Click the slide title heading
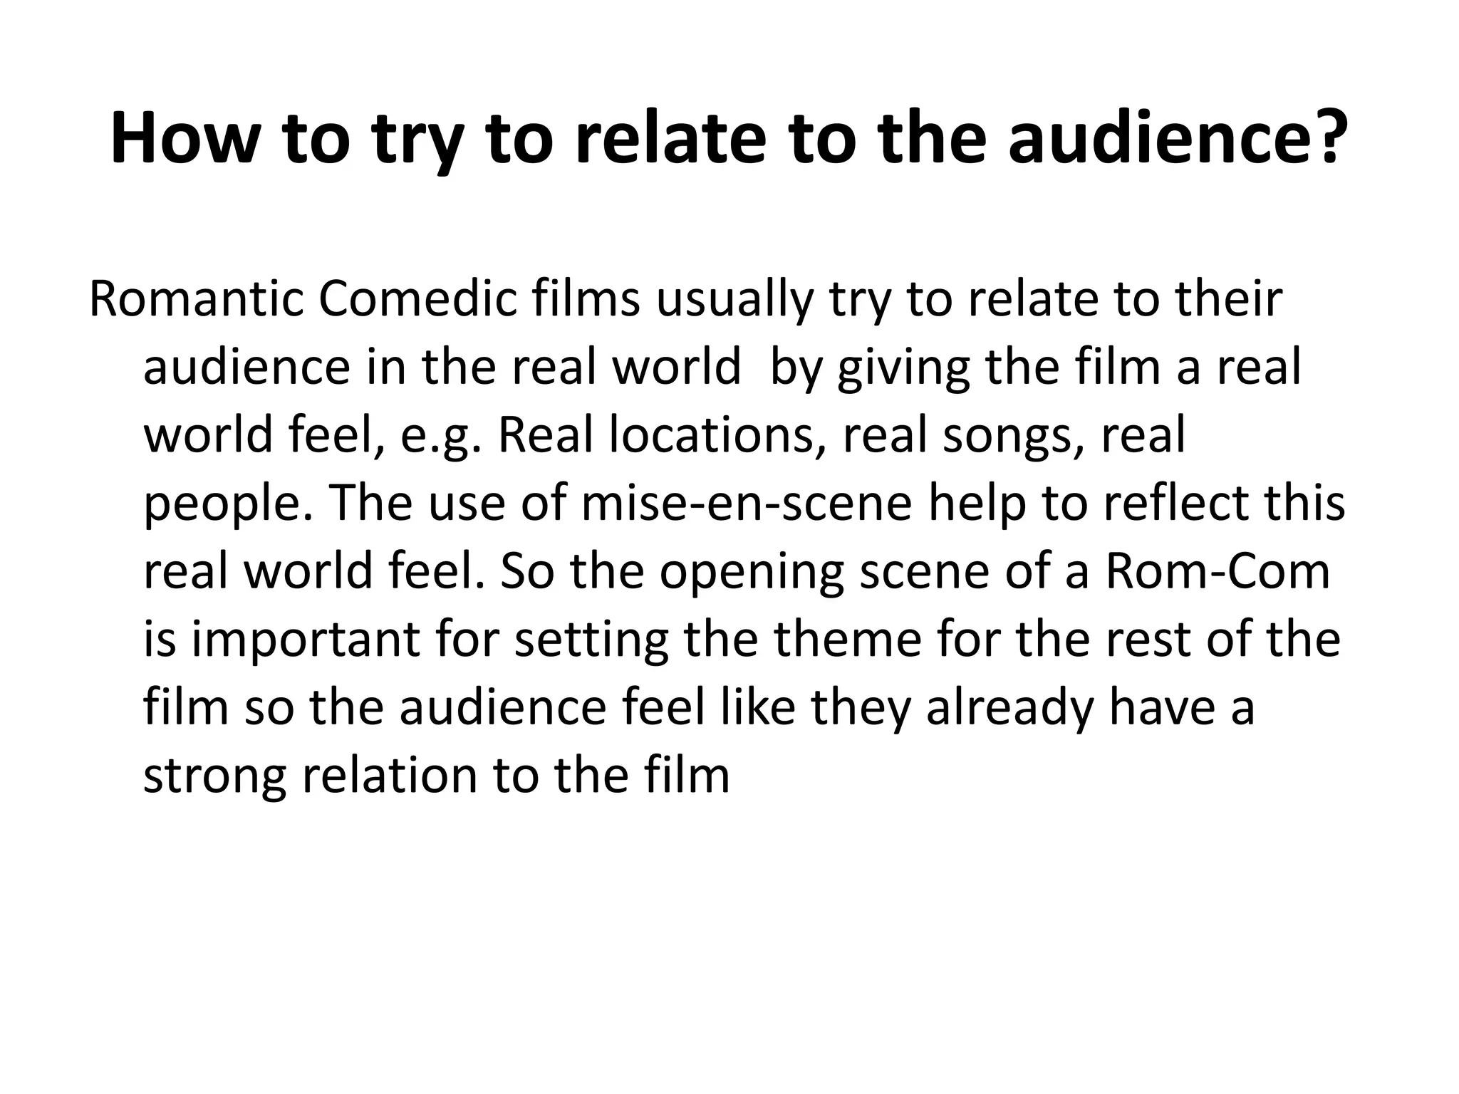 (728, 137)
